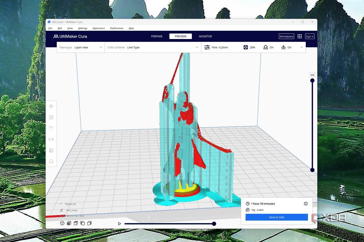Open the Extensions menu
Screen dimensions: 364x242
[99, 28]
